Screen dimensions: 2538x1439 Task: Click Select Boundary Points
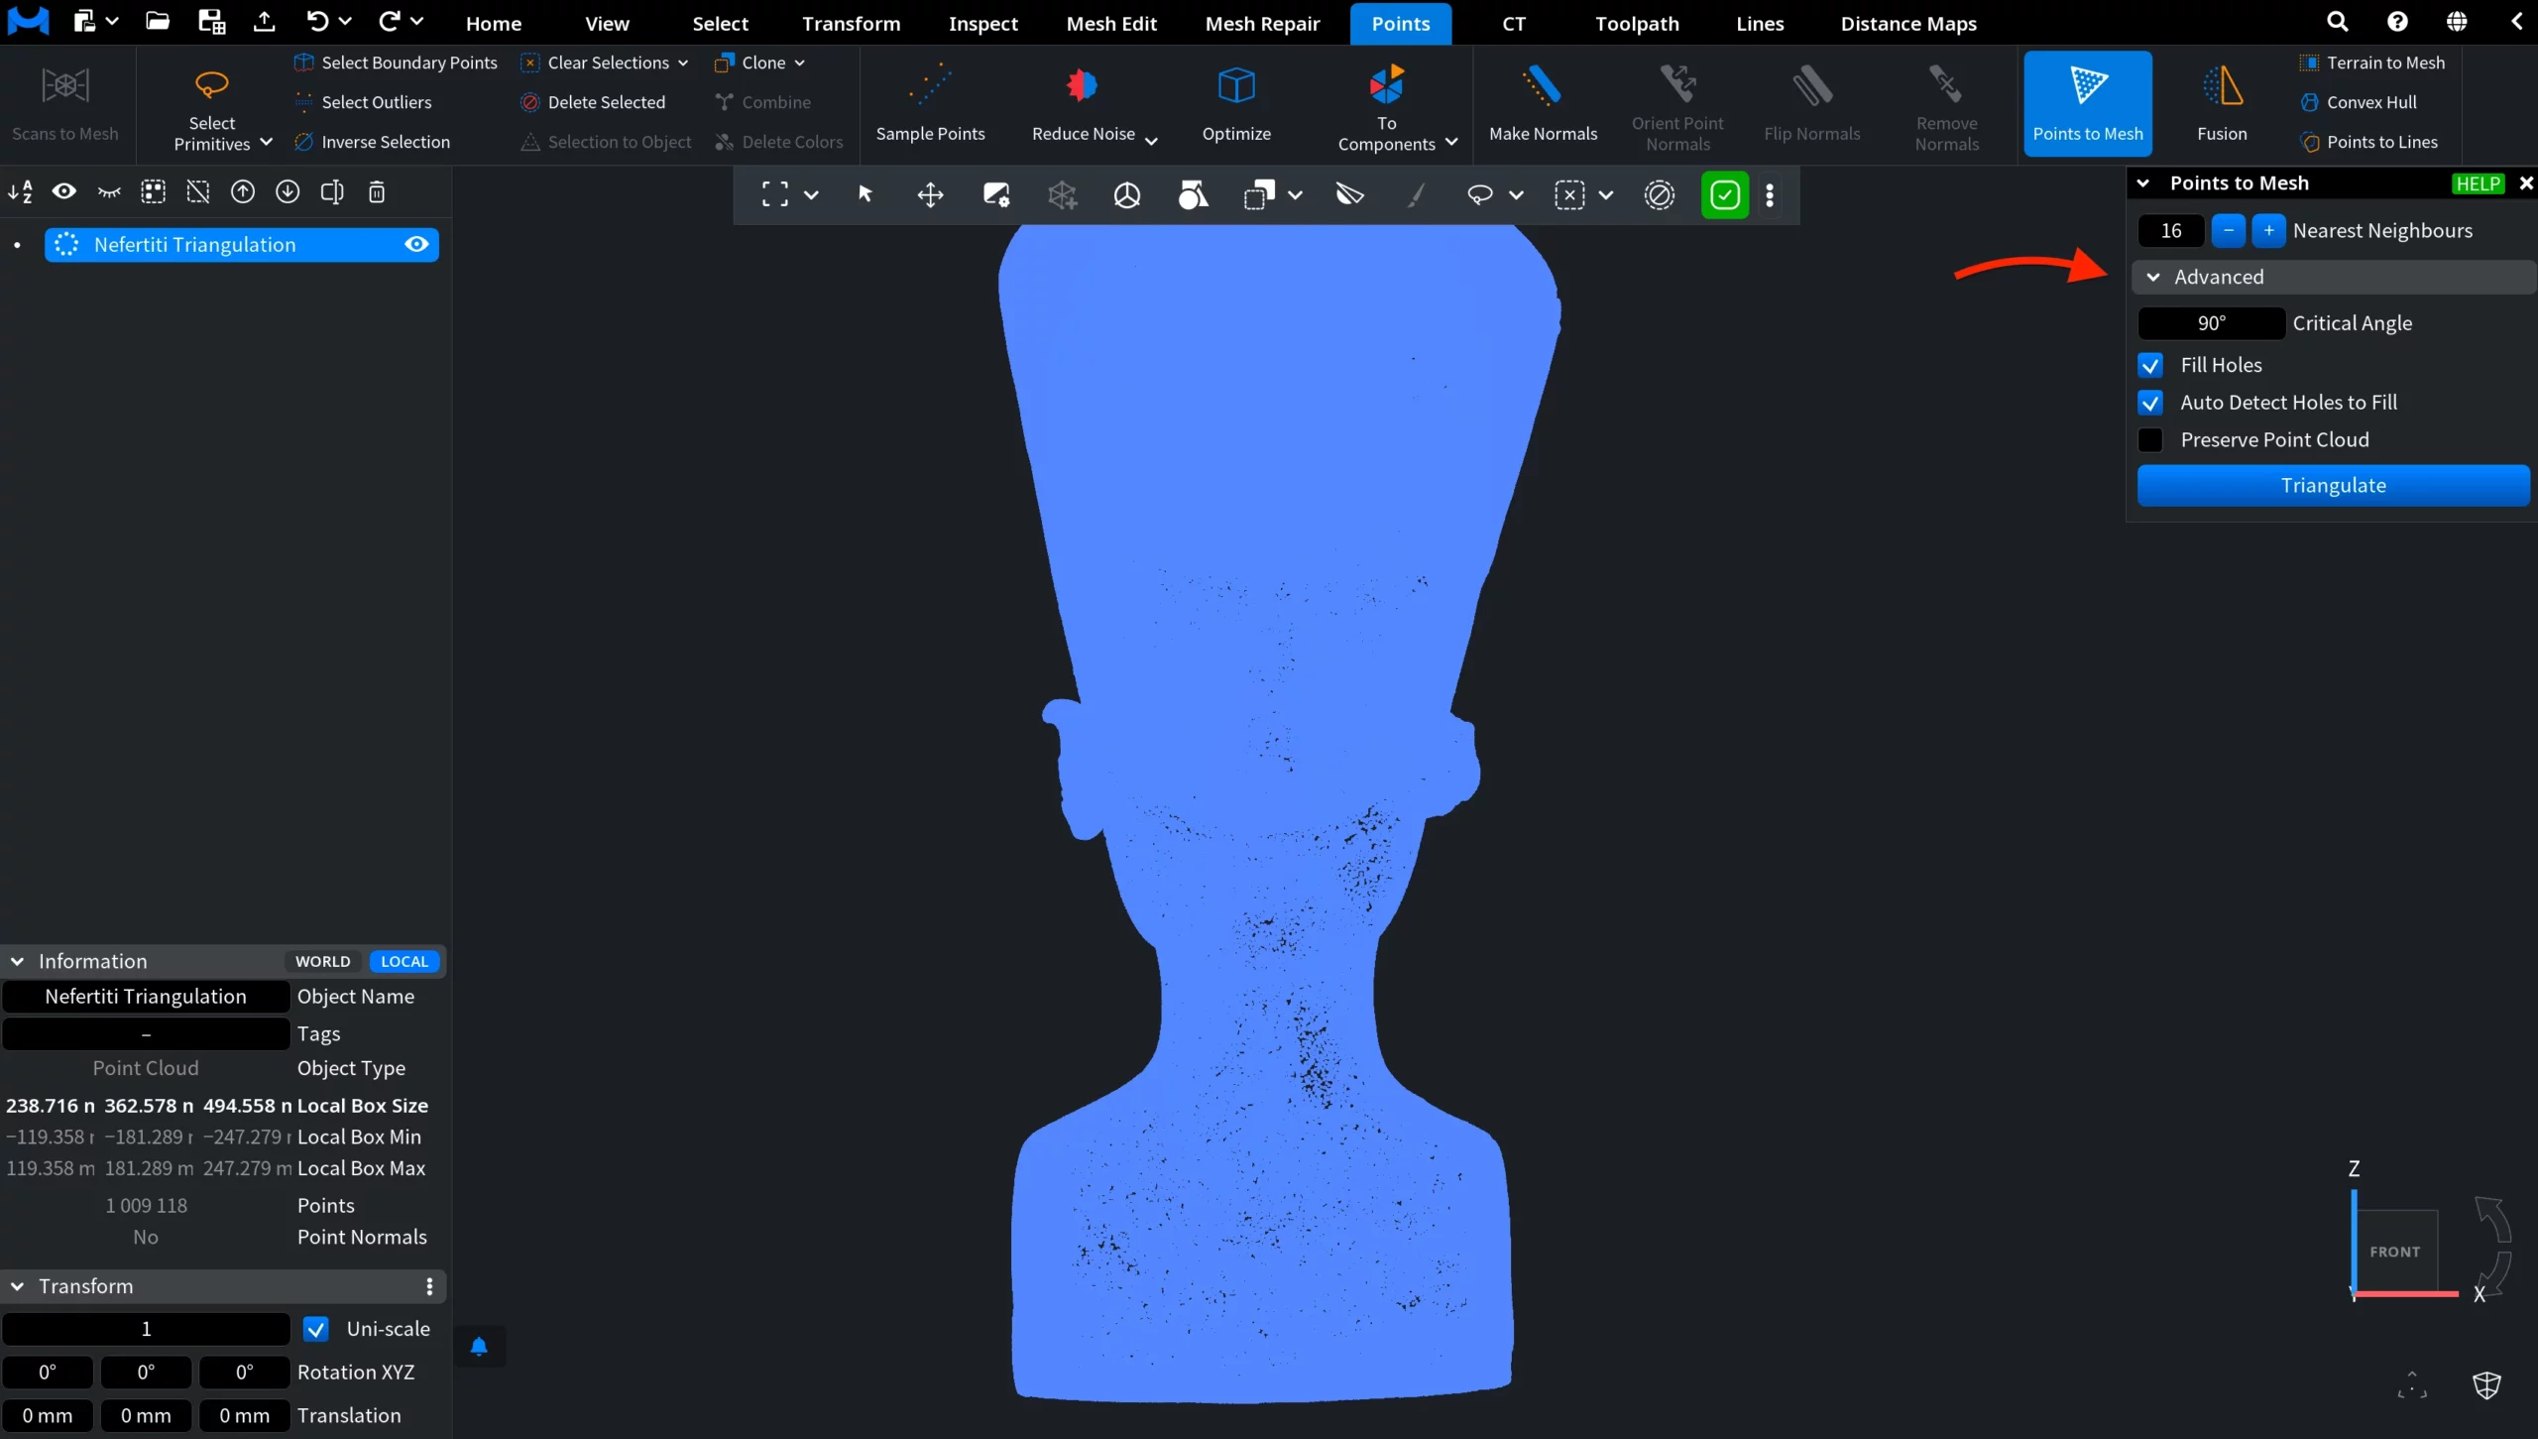(396, 62)
